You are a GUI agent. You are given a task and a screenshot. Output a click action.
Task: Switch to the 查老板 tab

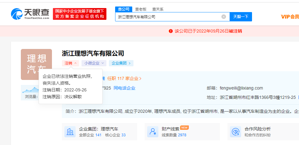(141, 9)
